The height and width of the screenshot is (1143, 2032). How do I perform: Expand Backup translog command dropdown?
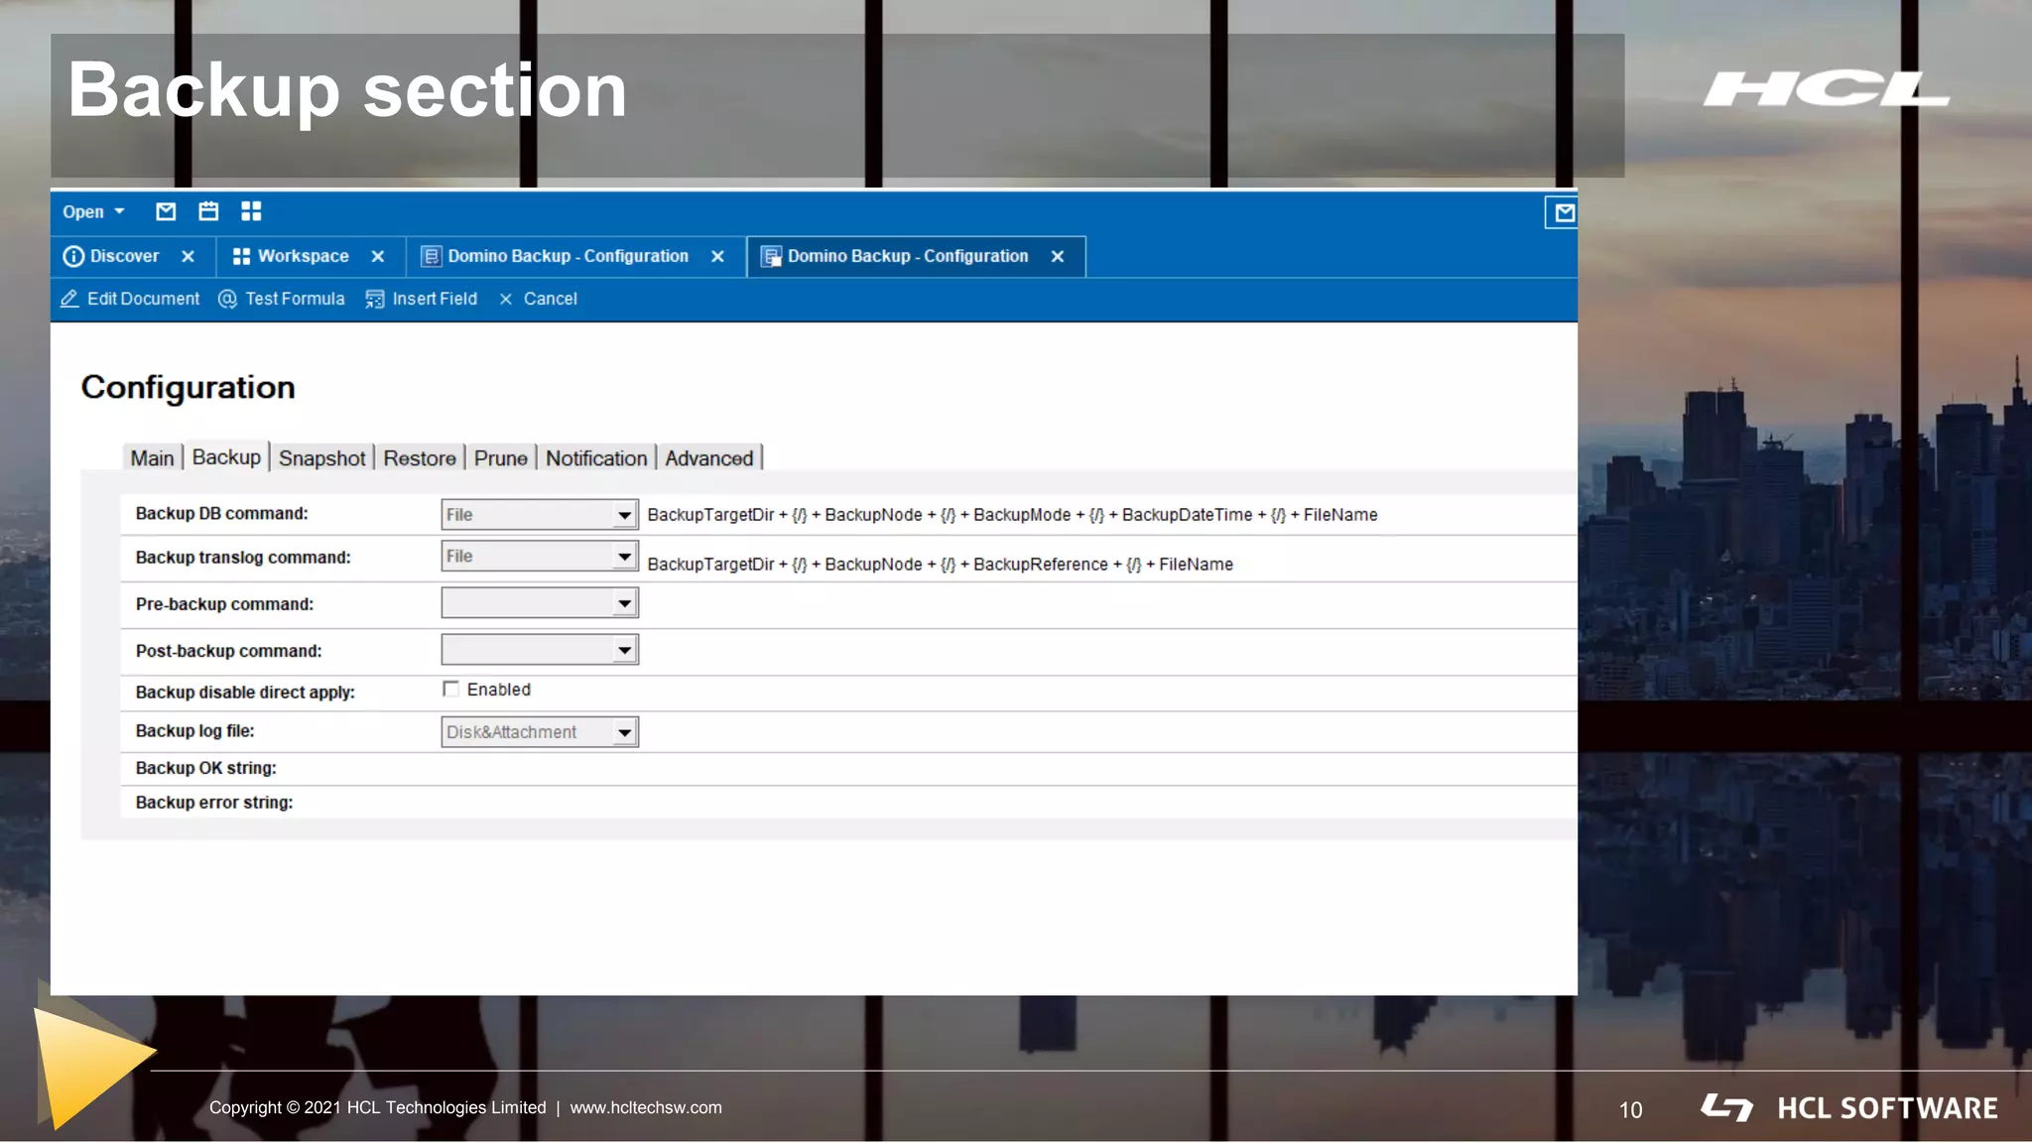click(624, 557)
